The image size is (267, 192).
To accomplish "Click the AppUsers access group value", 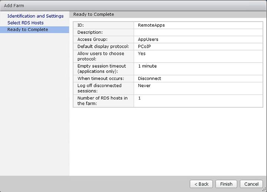I will pos(148,40).
